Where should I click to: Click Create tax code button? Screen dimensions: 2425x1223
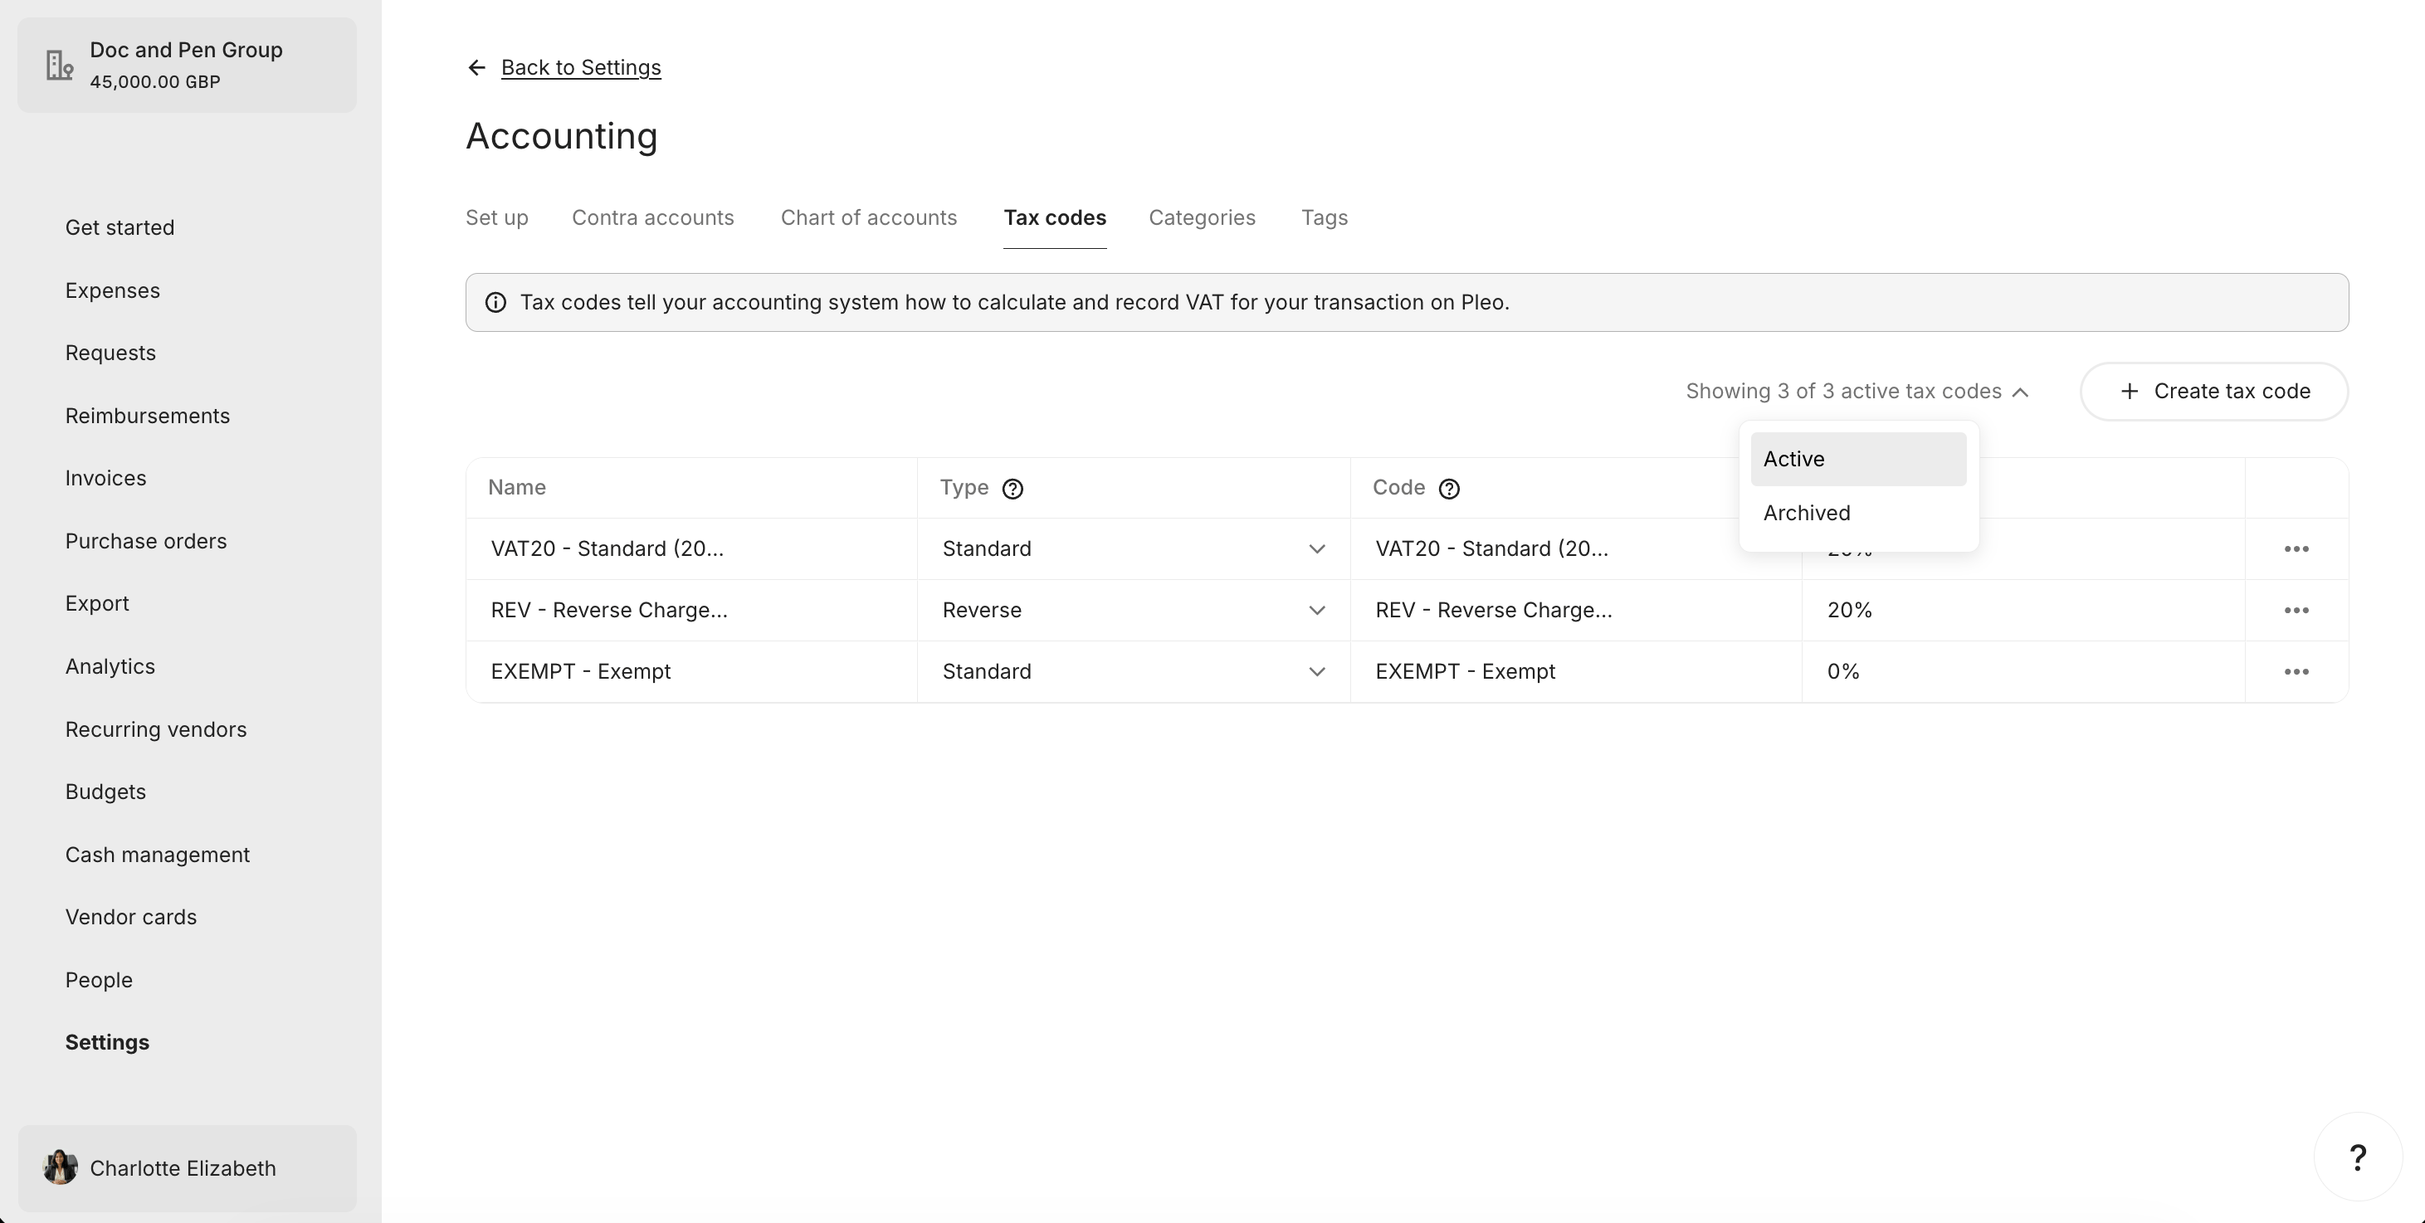2213,391
